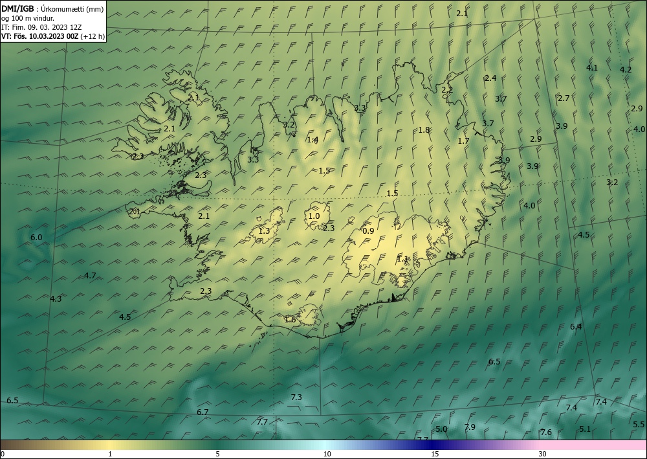Screen dimensions: 647x459
Task: Click the 4.3 map value
Action: (56, 299)
